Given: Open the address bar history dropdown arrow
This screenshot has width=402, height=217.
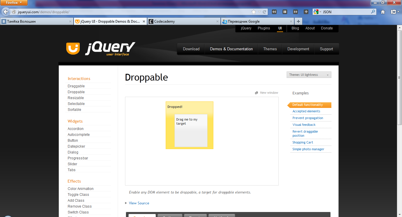Looking at the screenshot, I should pos(259,12).
